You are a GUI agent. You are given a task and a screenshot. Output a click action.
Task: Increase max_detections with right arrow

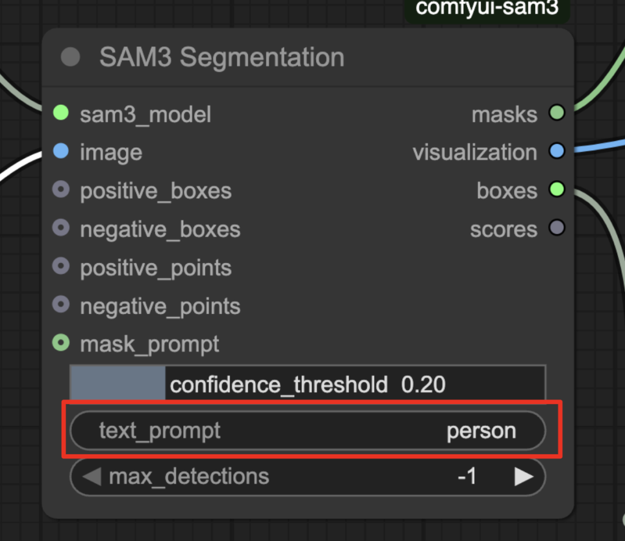click(524, 476)
